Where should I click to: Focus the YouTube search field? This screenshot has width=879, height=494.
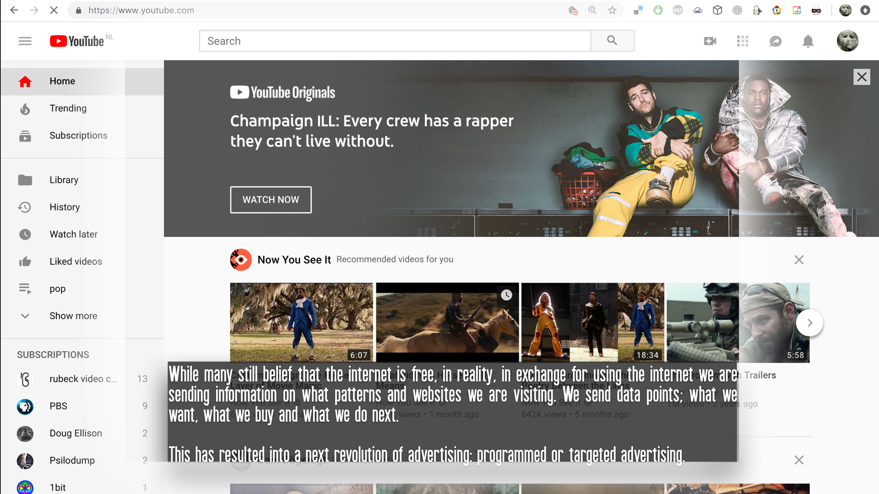pos(395,41)
